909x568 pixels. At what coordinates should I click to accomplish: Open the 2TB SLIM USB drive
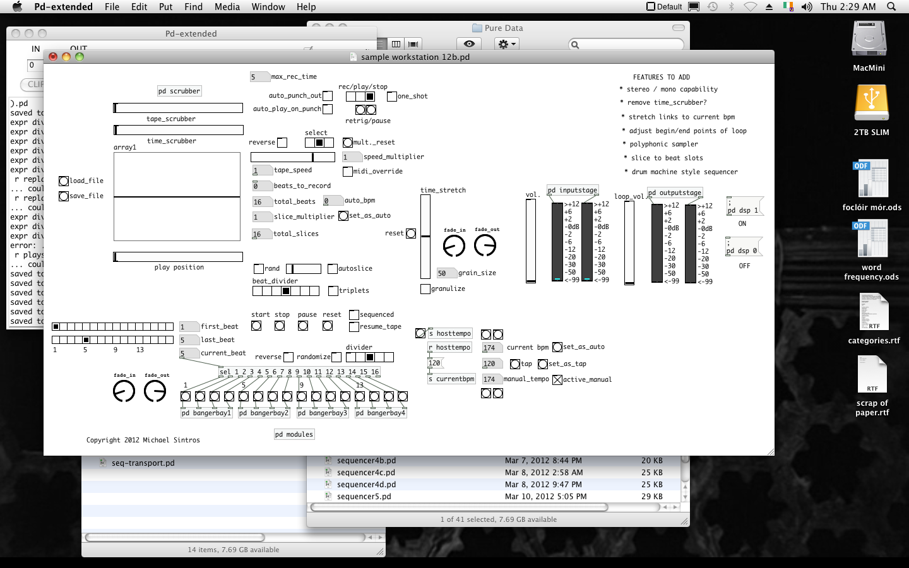point(872,103)
